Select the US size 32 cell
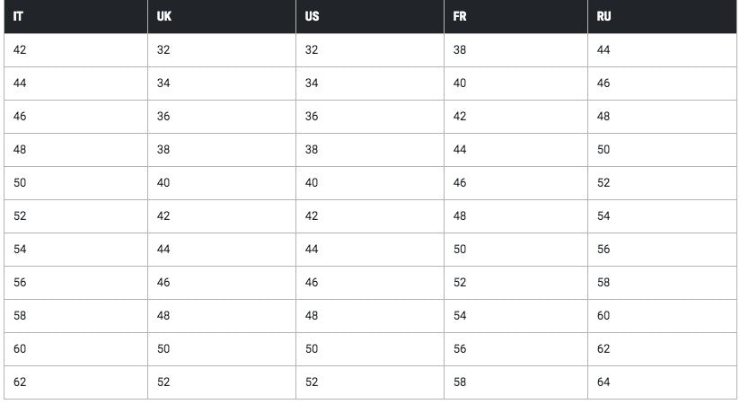Screen dimensions: 740x404 coord(312,50)
